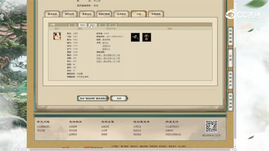
Task: Select the 宝宝3 sub-tab
Action: click(x=92, y=25)
